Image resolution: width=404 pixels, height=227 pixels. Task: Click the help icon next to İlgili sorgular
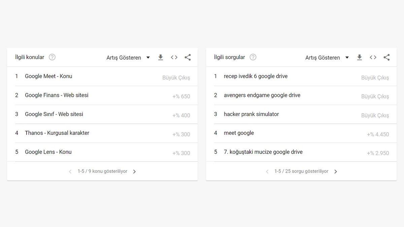click(253, 57)
